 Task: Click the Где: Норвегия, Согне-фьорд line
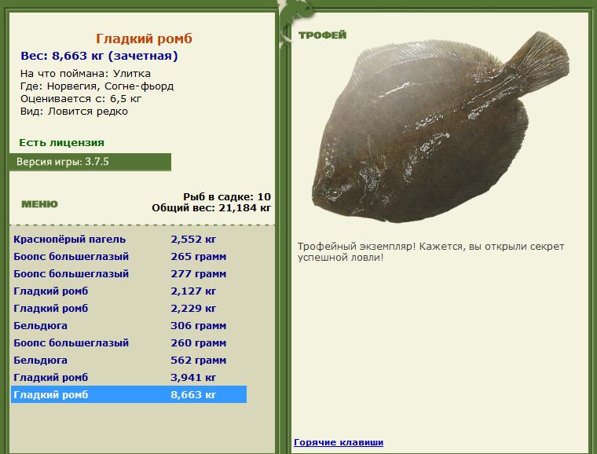97,86
